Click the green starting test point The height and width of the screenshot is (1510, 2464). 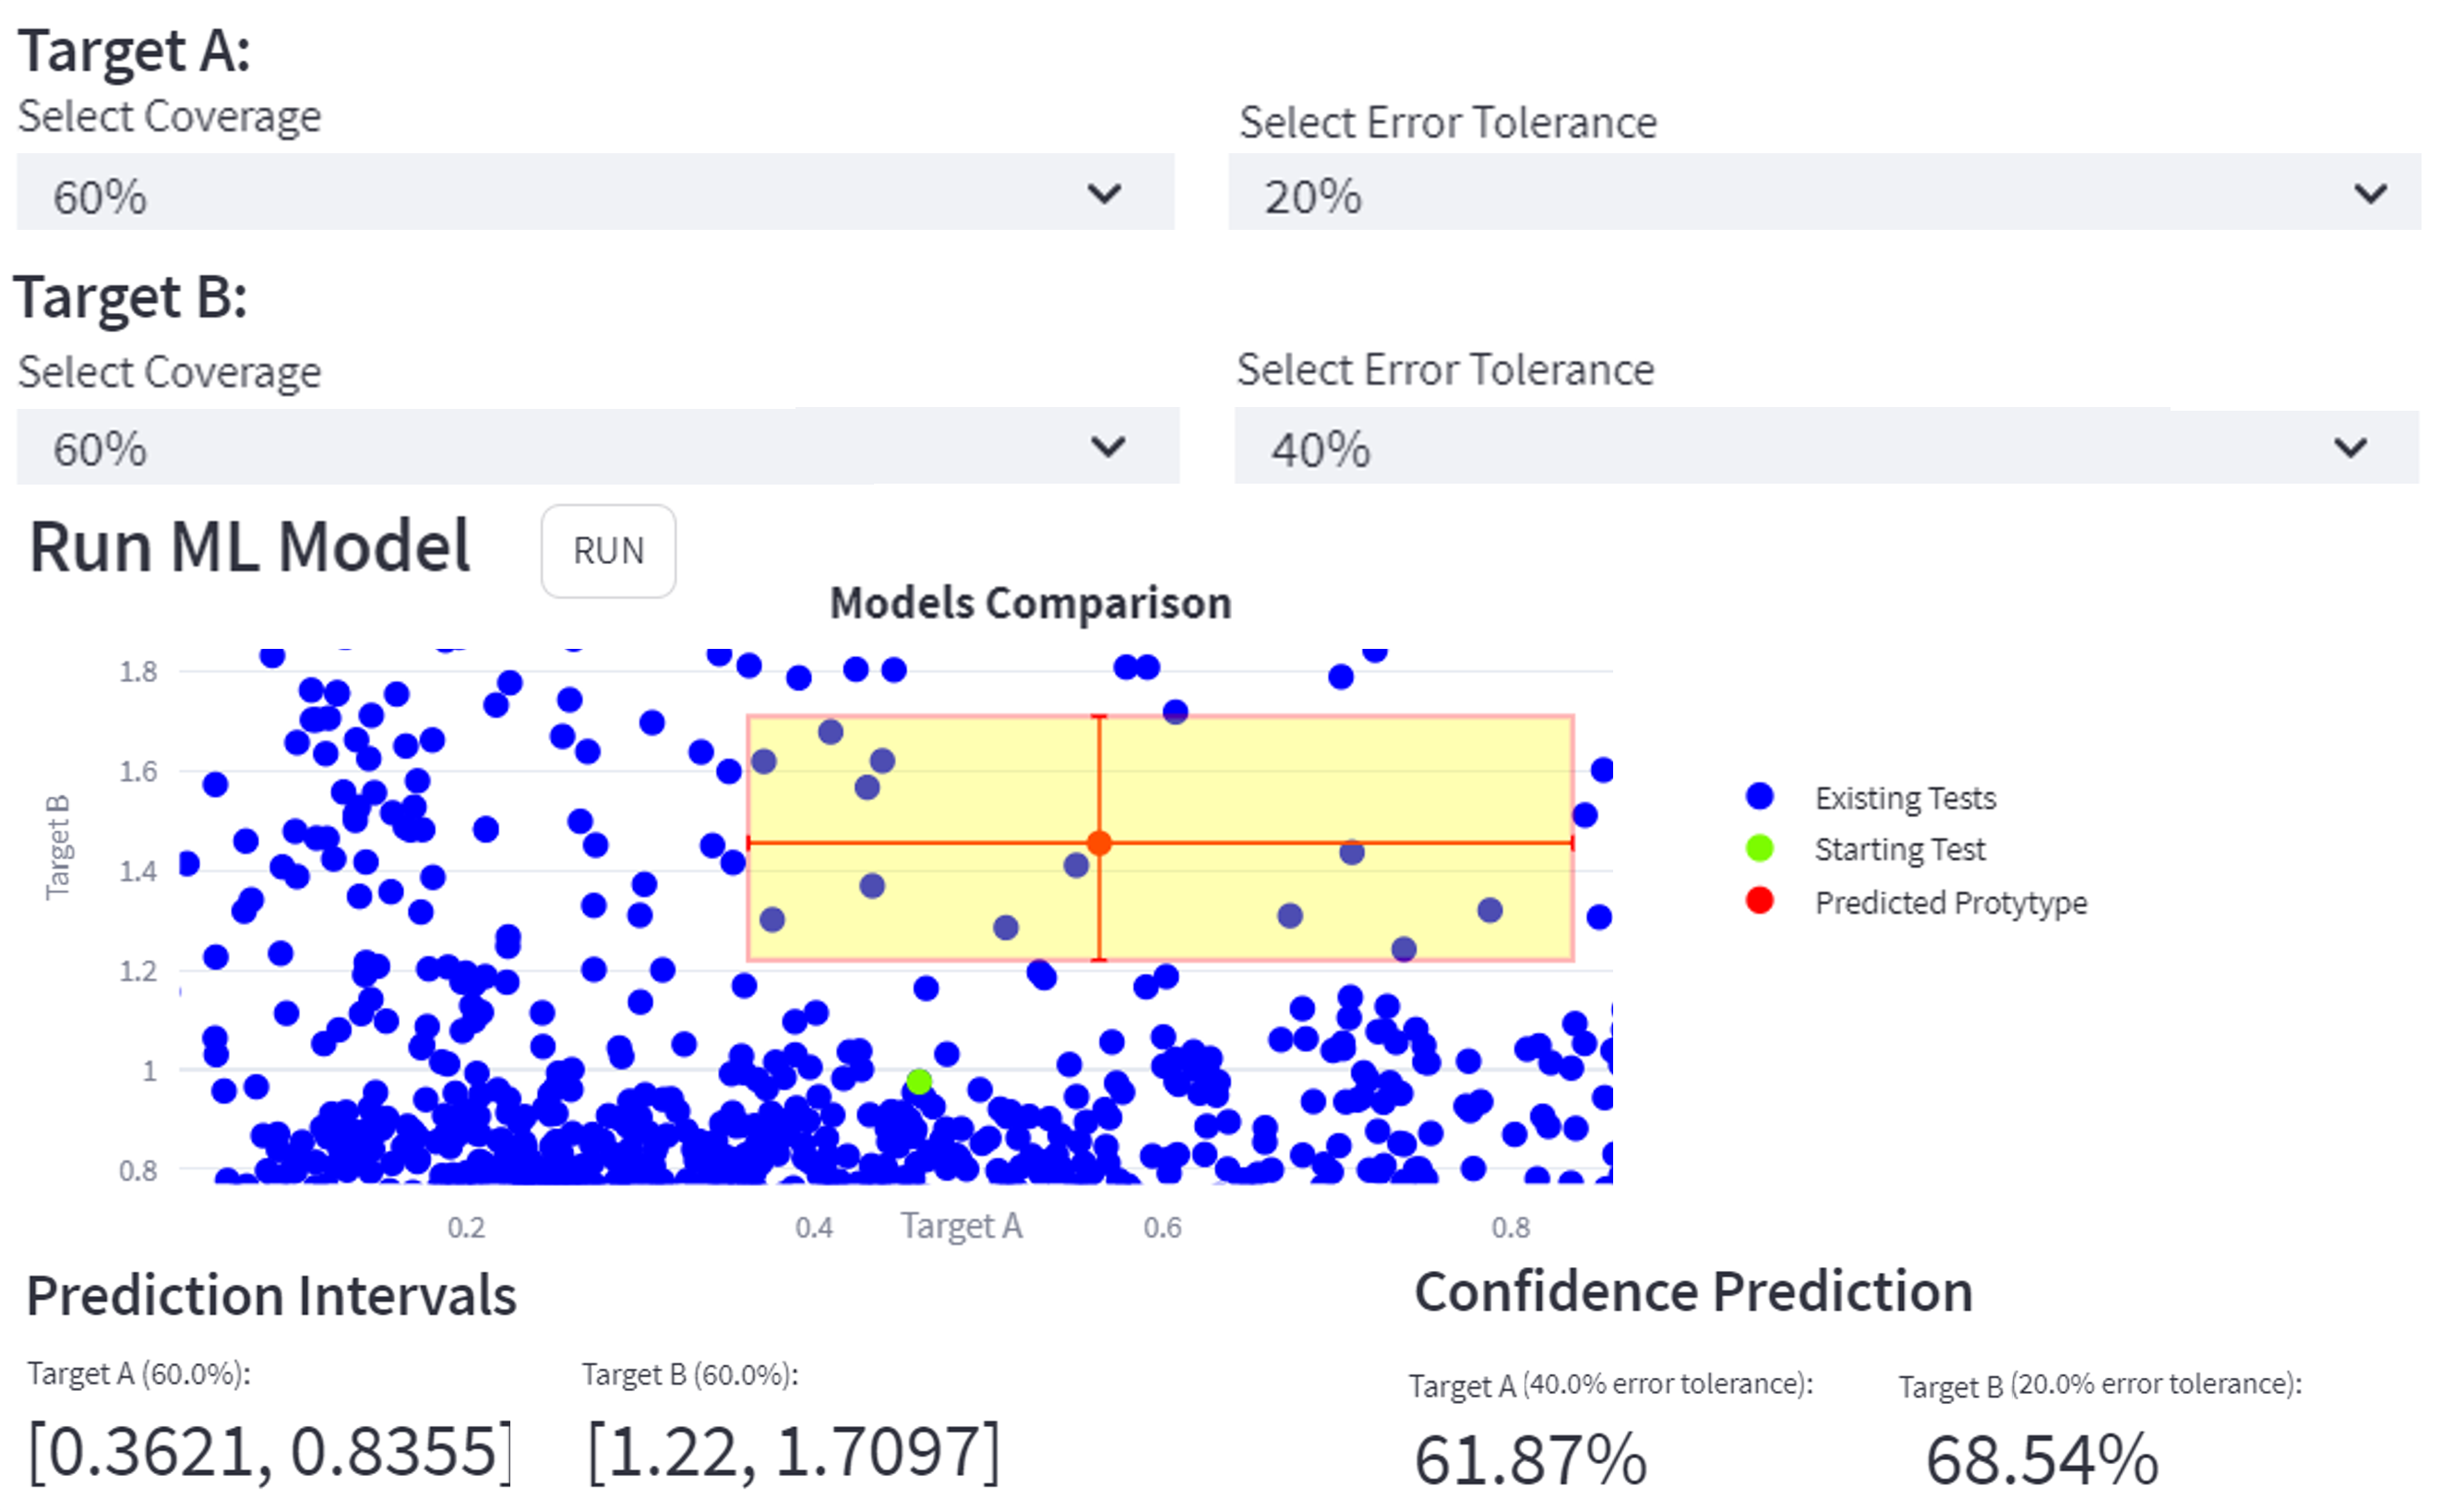[x=919, y=1081]
